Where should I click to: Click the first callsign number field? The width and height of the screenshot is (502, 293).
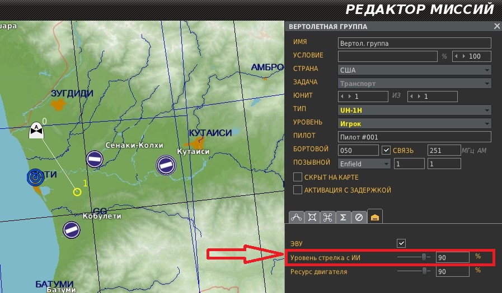[409, 164]
